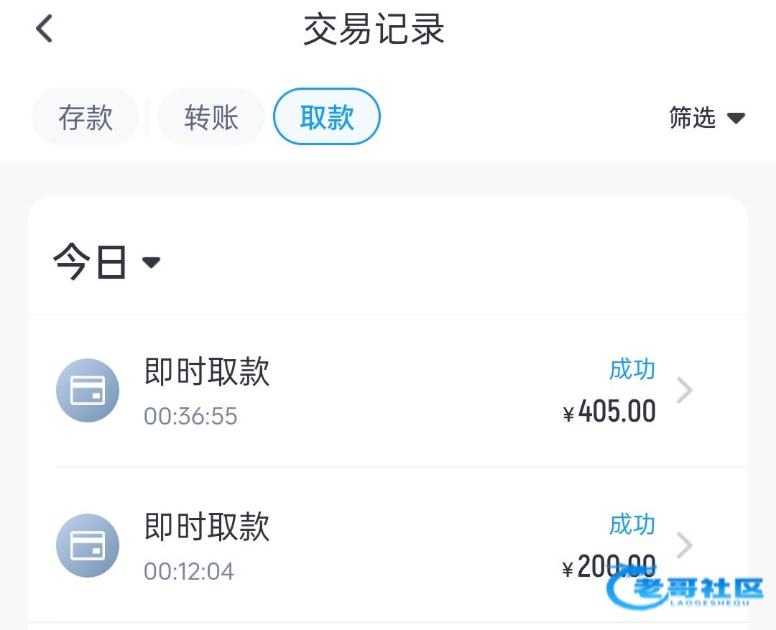Screen dimensions: 776x630
Task: Click card icon of 200.00 withdrawal
Action: pos(88,546)
